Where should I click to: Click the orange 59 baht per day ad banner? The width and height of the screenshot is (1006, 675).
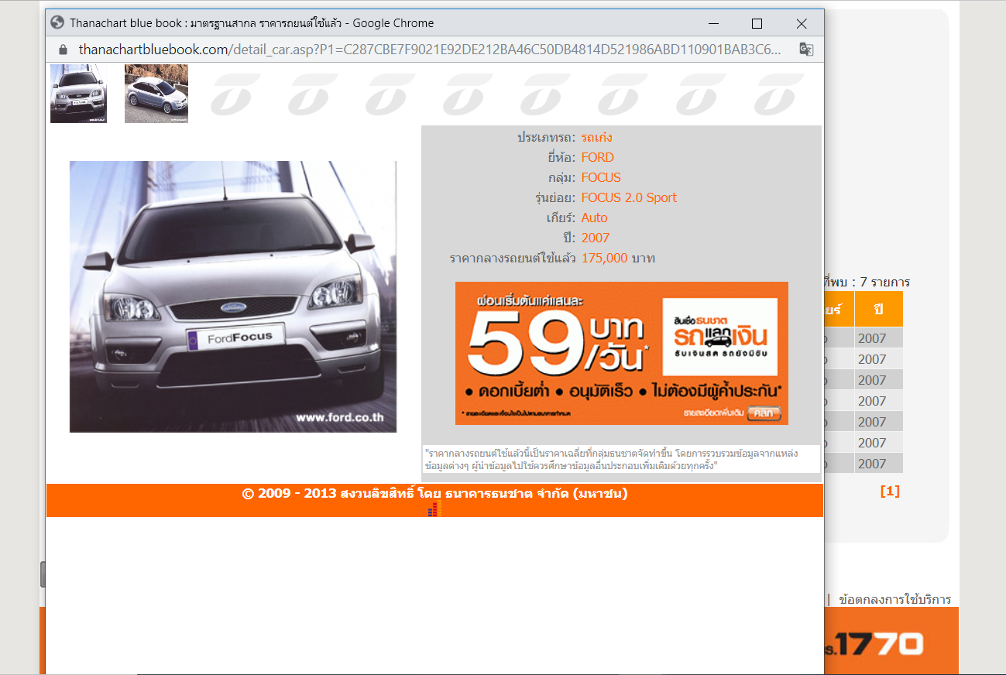pos(622,353)
